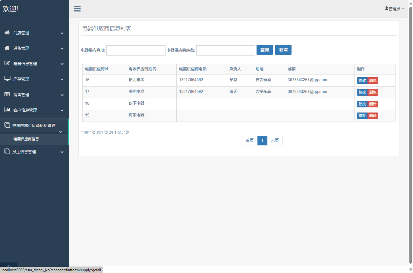Expand the 门店管理 chevron arrow
This screenshot has height=273, width=413.
click(x=62, y=33)
